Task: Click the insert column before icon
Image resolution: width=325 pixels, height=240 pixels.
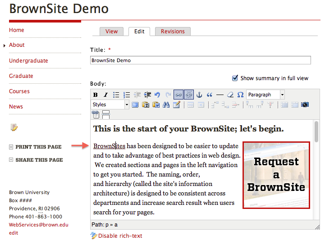Action: coord(250,105)
